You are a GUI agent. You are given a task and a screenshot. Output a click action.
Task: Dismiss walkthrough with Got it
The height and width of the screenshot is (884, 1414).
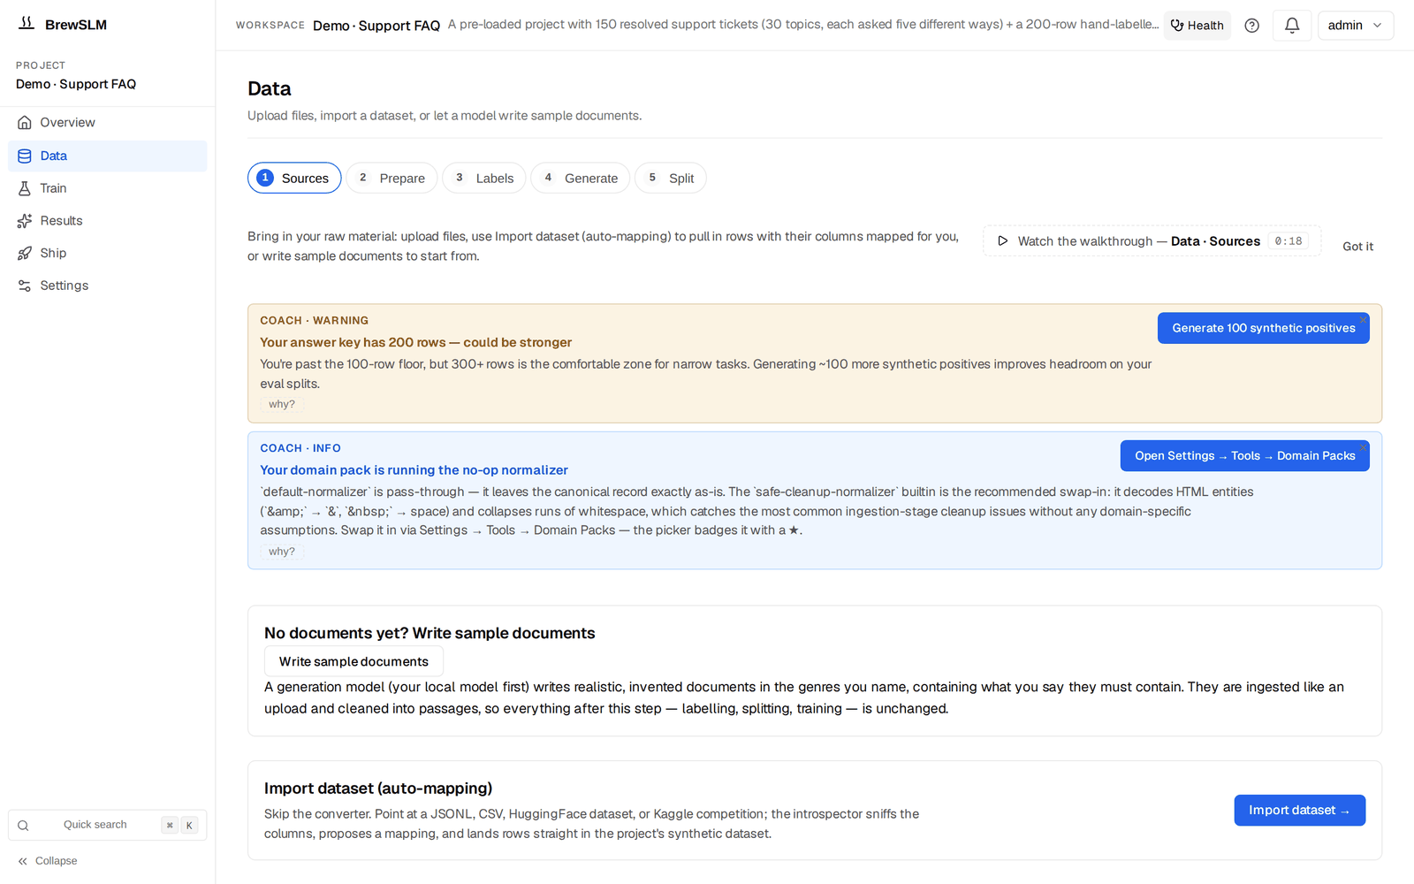click(x=1357, y=247)
